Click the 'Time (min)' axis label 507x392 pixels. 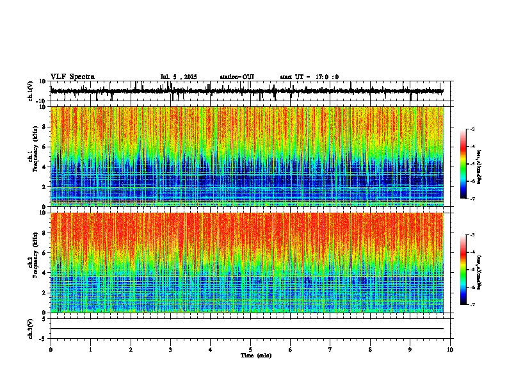coord(256,355)
